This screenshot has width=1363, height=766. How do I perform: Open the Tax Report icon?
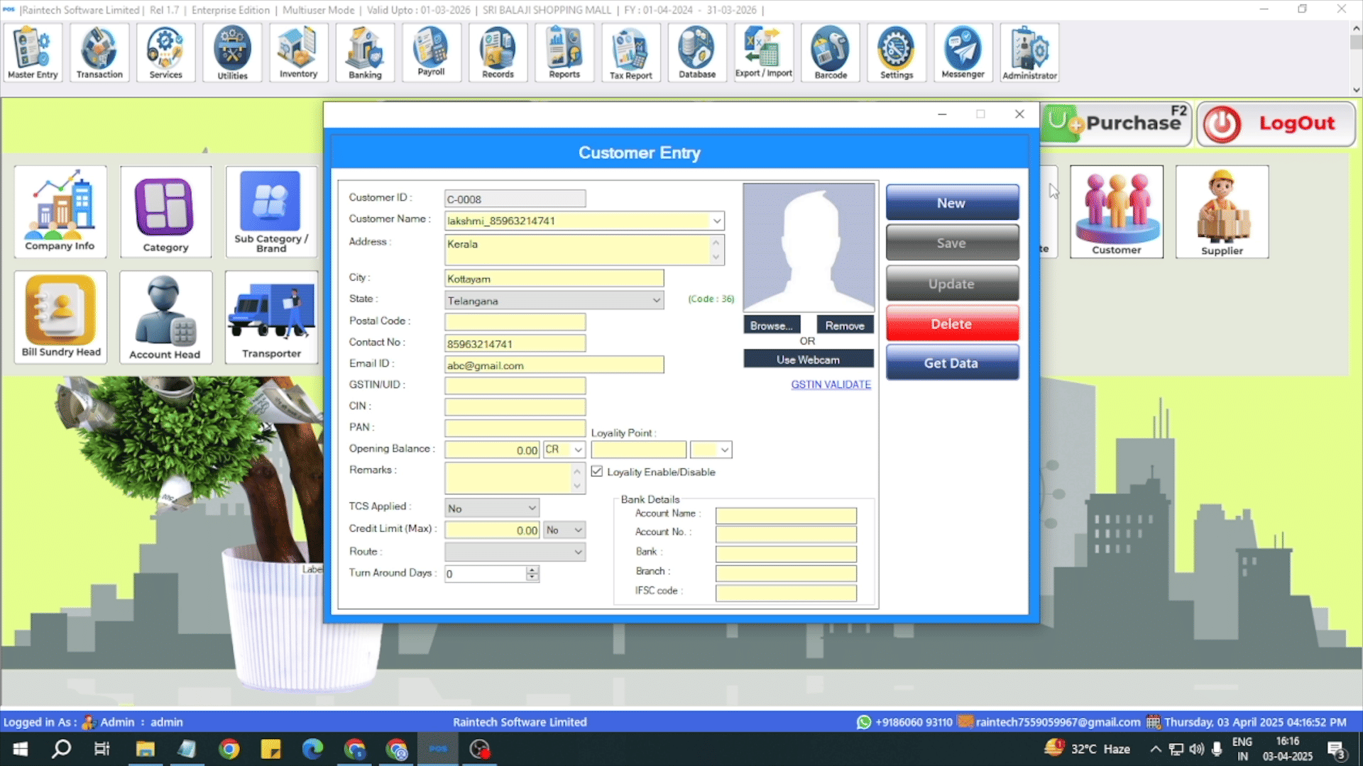pyautogui.click(x=630, y=52)
